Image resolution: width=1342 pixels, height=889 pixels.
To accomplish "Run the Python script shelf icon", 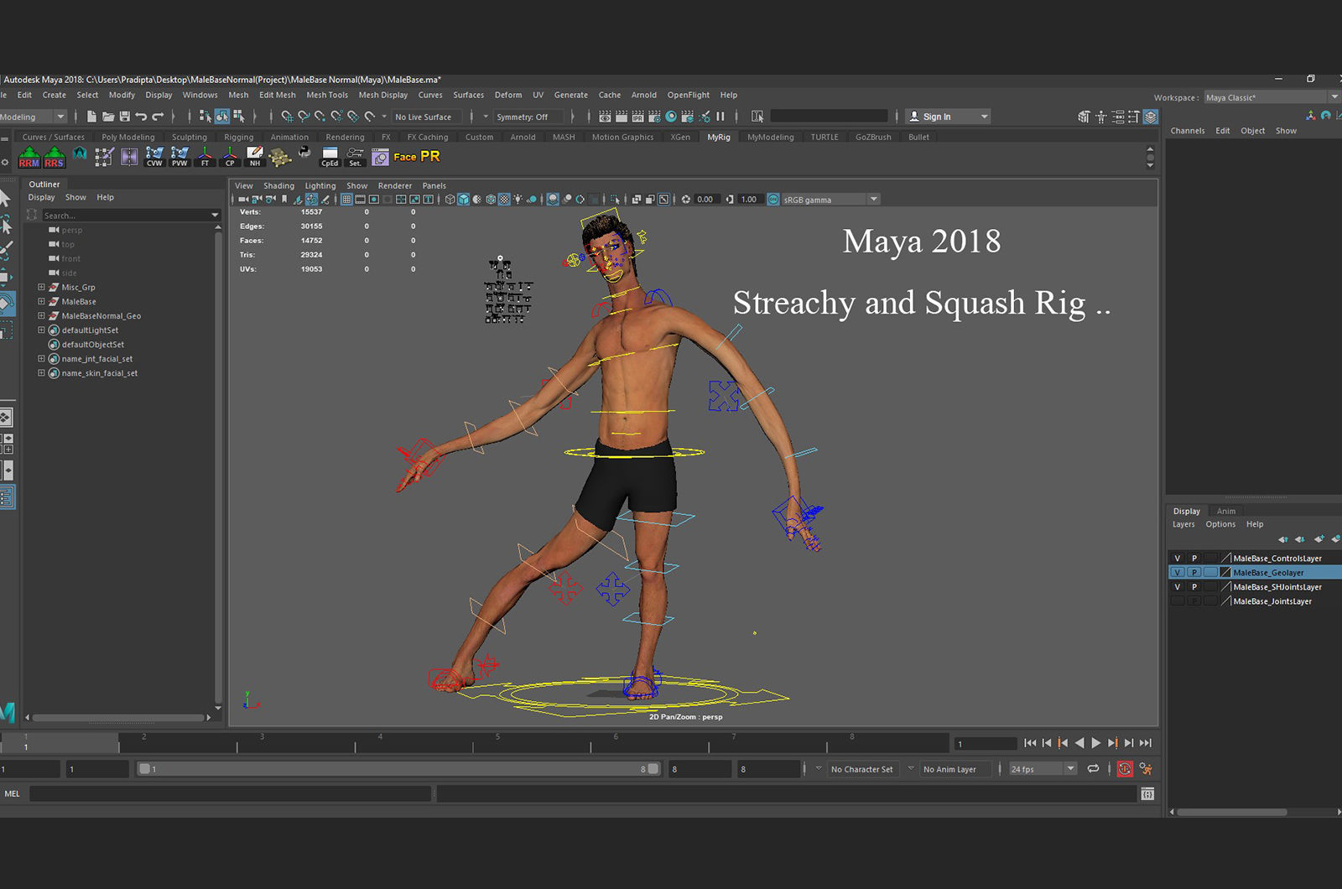I will [x=304, y=153].
